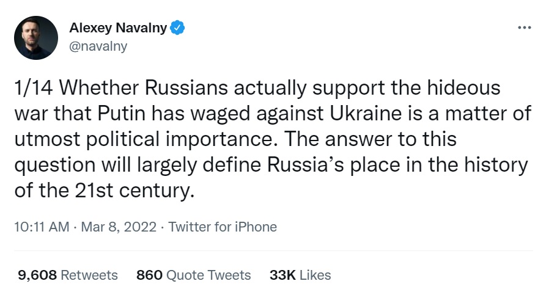546x292 pixels.
Task: Click the Twitter for iPhone source
Action: (223, 227)
